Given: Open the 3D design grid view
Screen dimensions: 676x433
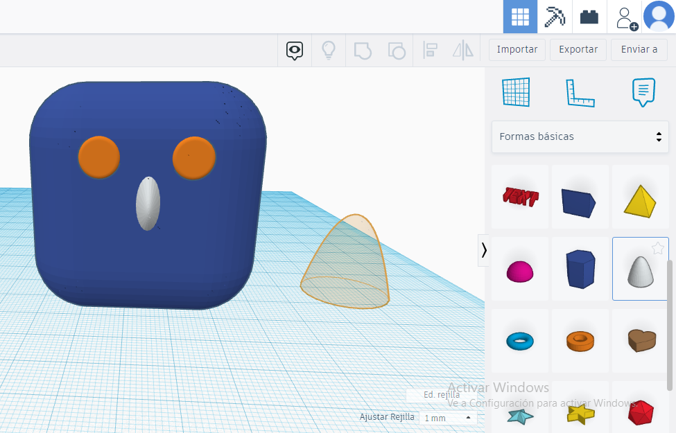Looking at the screenshot, I should coord(520,17).
